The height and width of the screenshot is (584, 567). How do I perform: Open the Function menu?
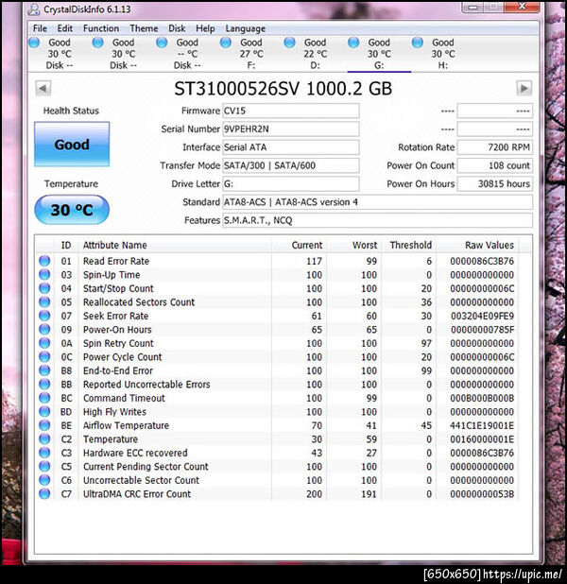[x=101, y=28]
